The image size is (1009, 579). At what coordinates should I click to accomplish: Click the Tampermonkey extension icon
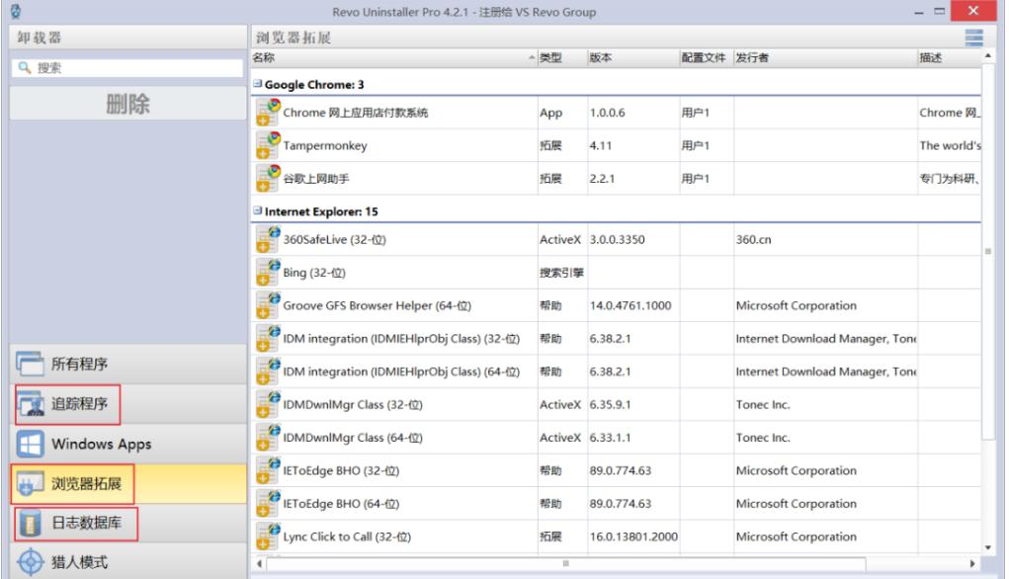coord(267,144)
